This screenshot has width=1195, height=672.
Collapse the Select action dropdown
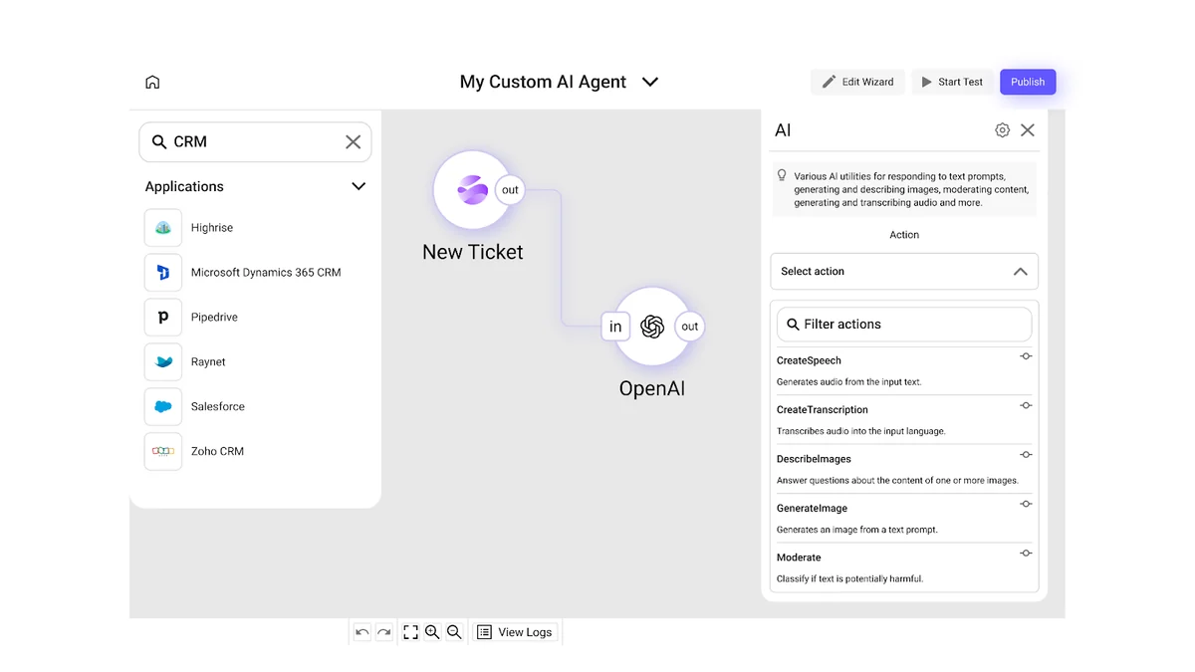pyautogui.click(x=1020, y=272)
